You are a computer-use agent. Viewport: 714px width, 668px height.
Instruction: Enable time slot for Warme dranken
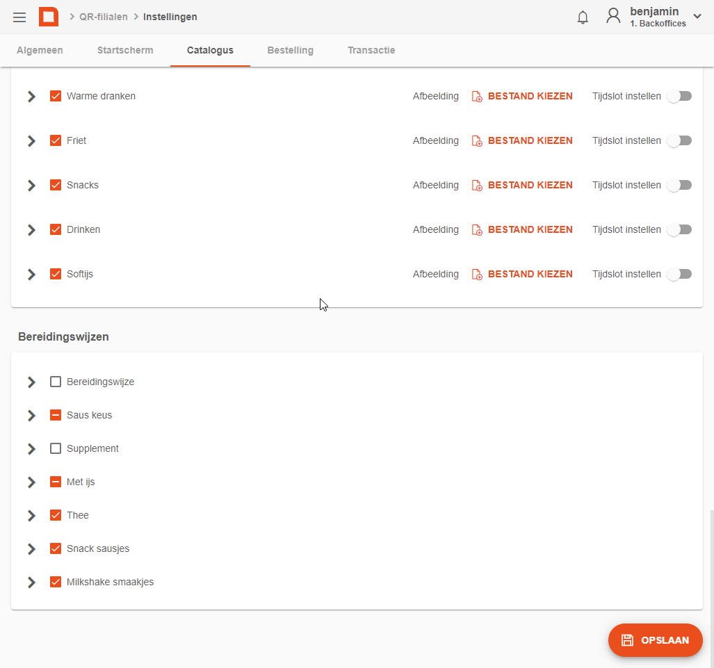tap(679, 96)
